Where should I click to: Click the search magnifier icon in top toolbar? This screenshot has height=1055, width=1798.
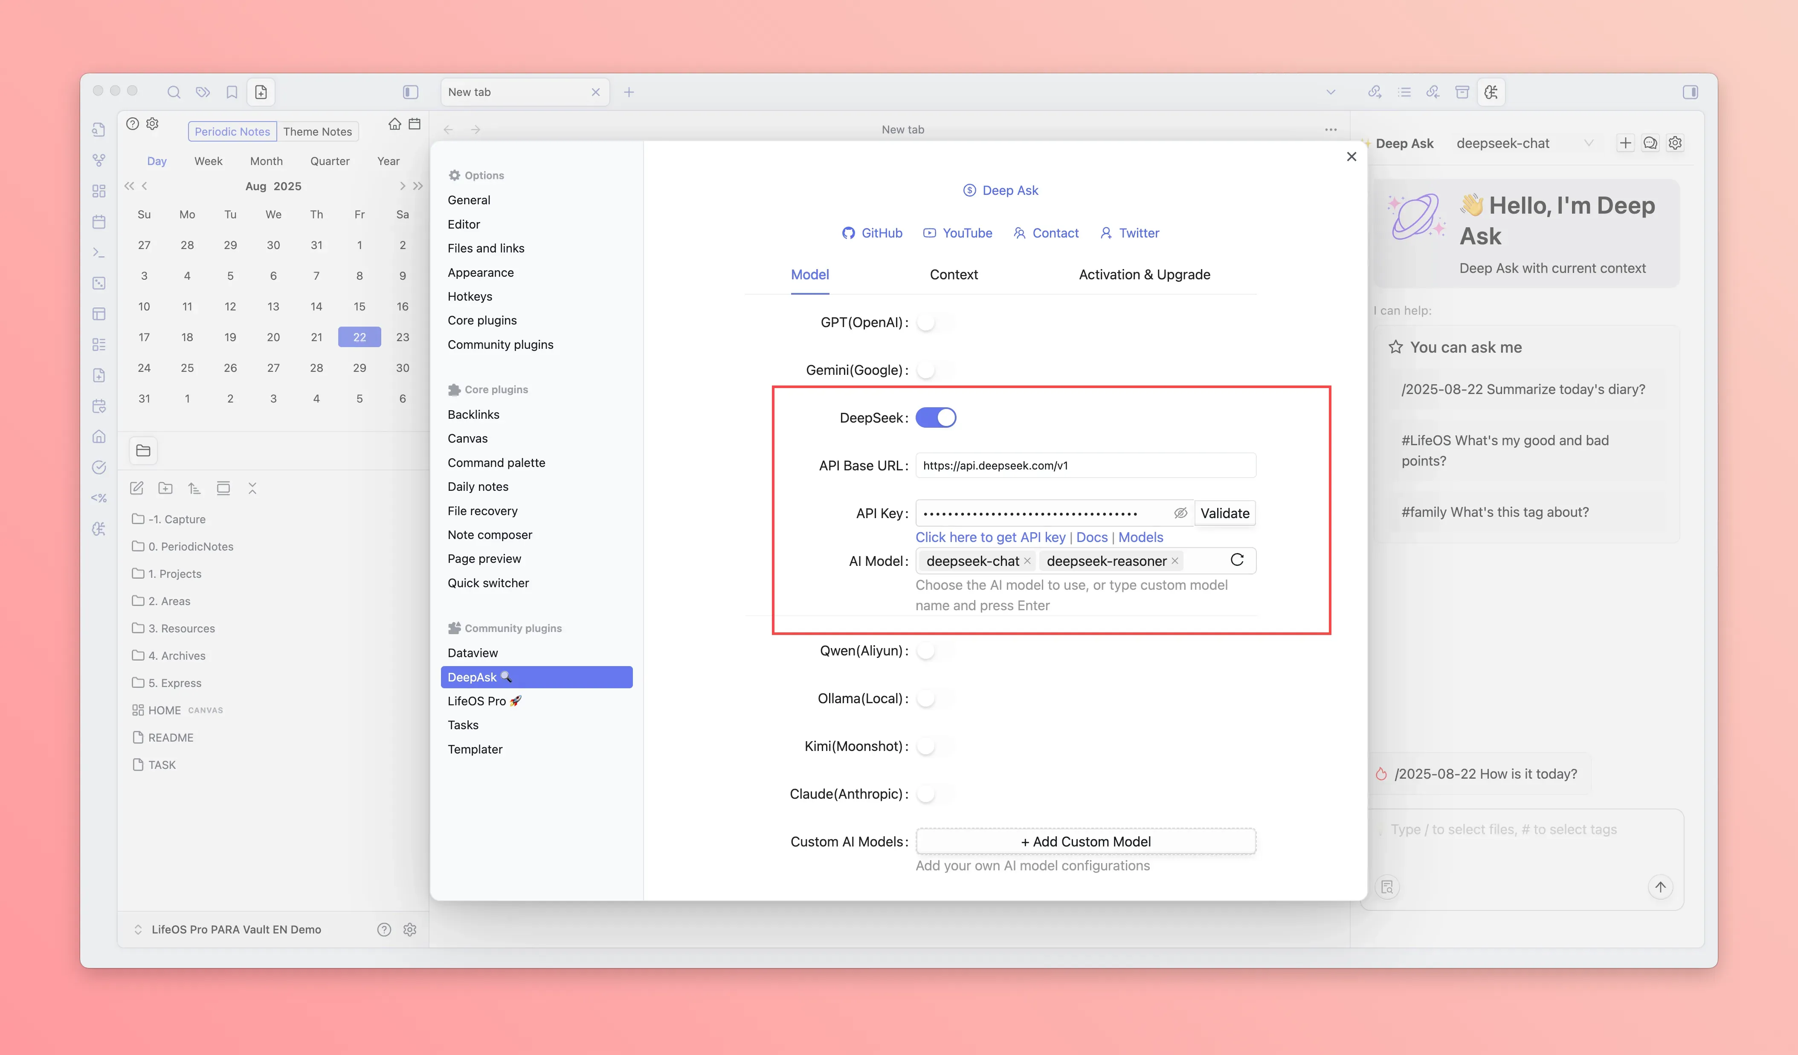point(174,92)
